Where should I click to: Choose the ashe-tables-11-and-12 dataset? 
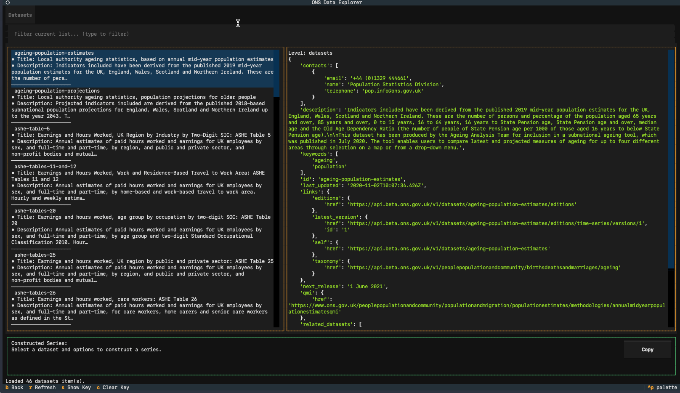click(143, 186)
